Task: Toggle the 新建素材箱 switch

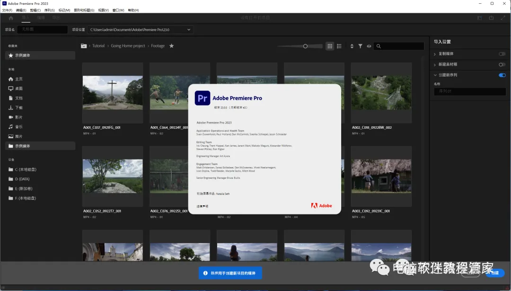Action: (x=502, y=64)
